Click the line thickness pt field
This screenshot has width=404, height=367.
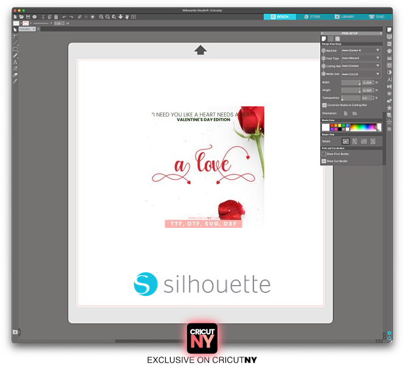(x=58, y=24)
